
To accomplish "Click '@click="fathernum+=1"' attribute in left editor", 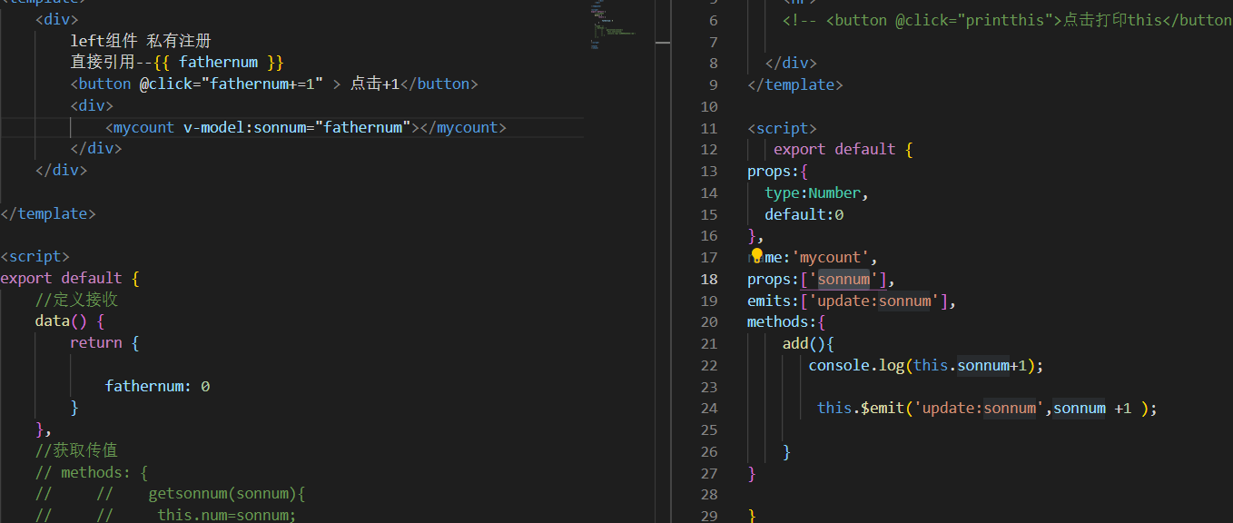I will pos(232,84).
